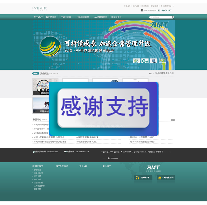Open 行业专项服务 navigation menu
207x205 pixels.
83,17
